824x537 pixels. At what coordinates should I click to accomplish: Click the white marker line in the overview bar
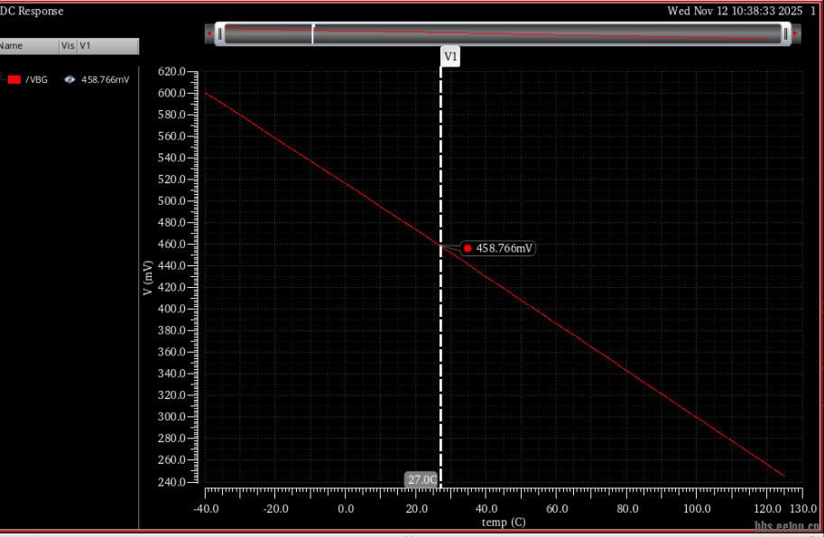(312, 34)
